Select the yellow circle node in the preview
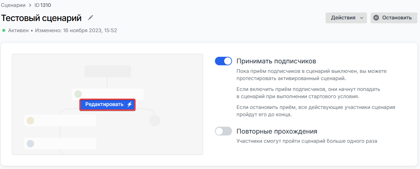Screen dimensions: 420x169 pos(30,120)
